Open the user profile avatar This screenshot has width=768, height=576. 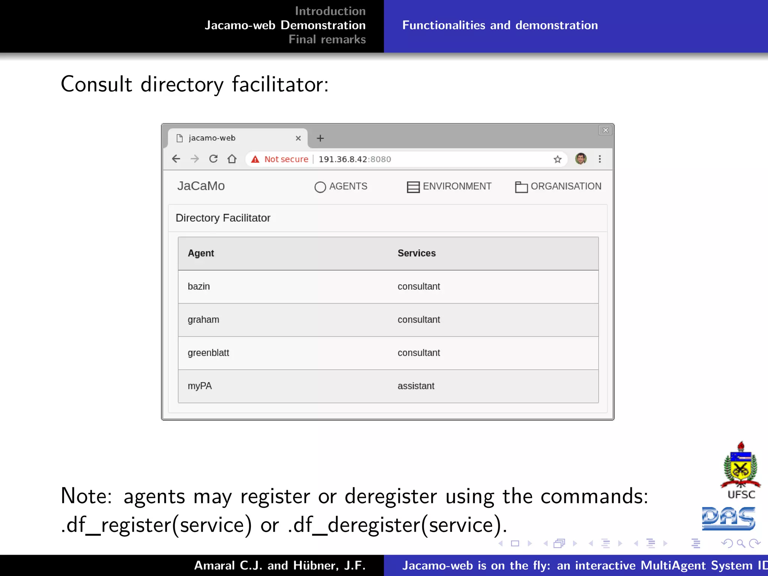[x=581, y=159]
